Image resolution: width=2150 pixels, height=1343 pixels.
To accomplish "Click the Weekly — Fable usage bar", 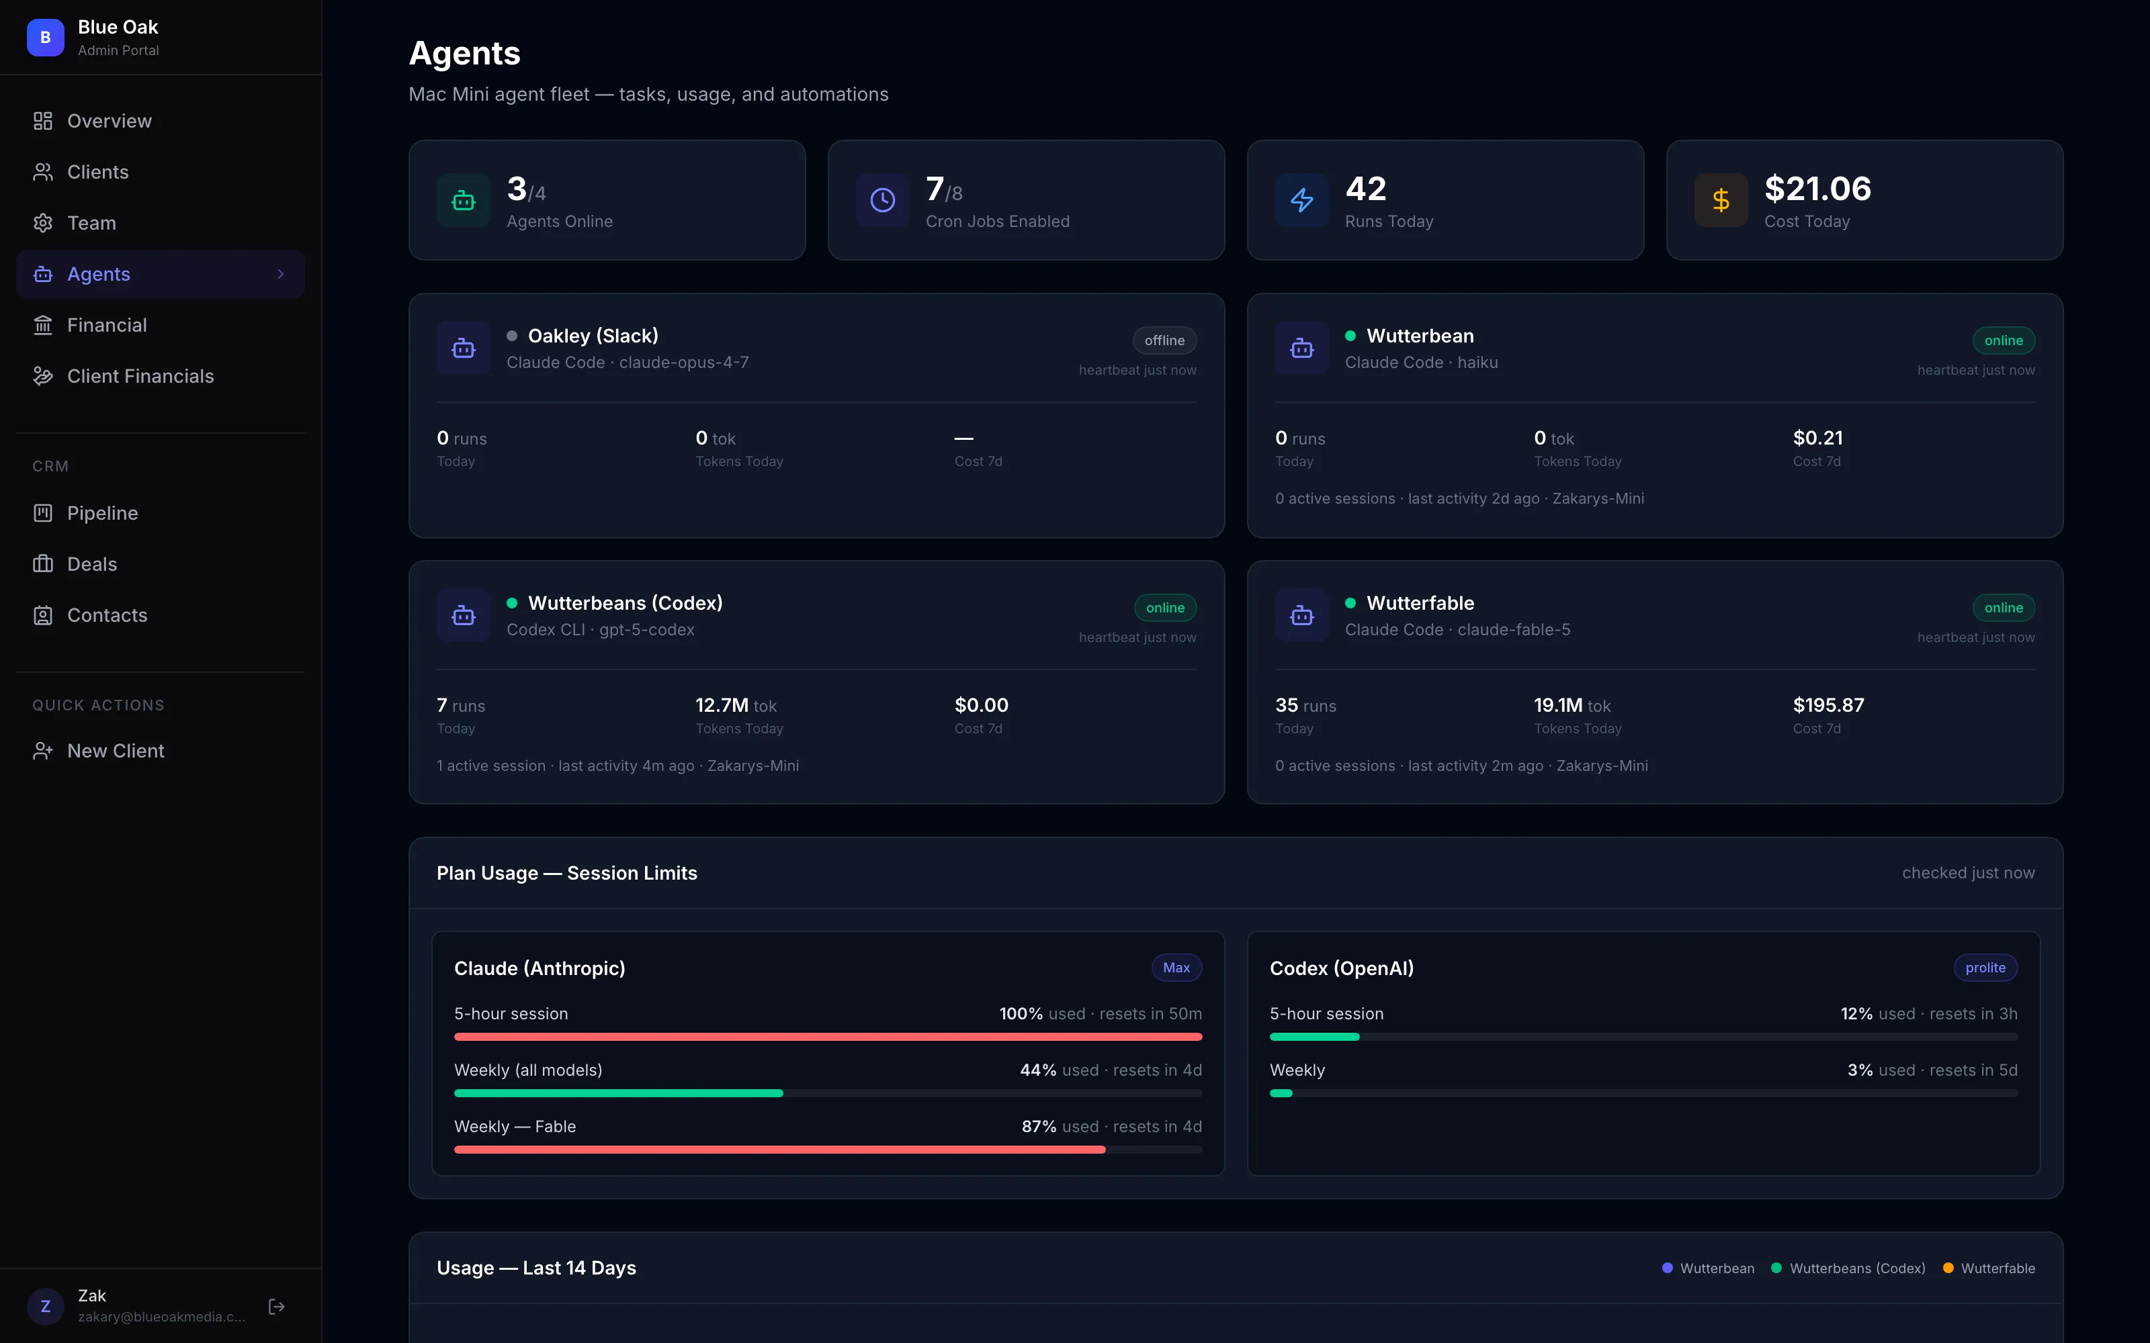I will point(828,1150).
